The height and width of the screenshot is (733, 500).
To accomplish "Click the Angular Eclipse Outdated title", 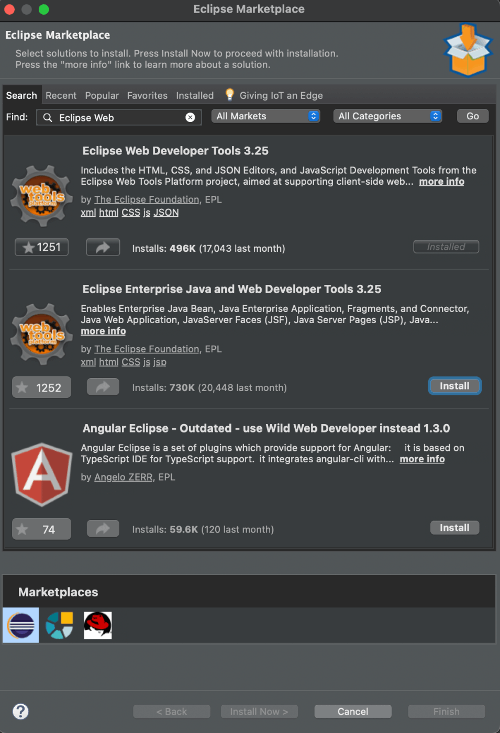I will (x=266, y=428).
